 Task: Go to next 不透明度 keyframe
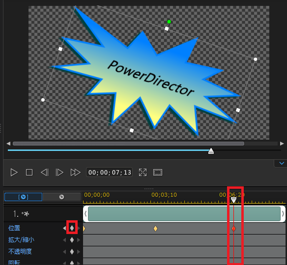(x=79, y=252)
